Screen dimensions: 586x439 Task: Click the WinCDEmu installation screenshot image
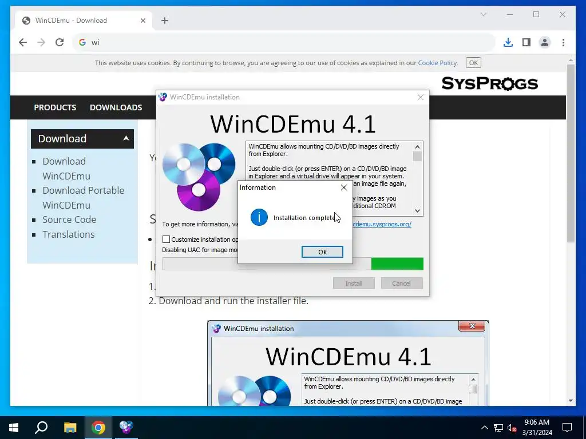coord(348,363)
